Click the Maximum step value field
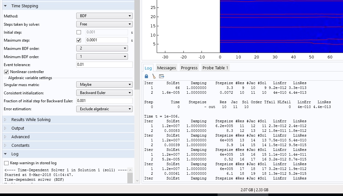This screenshot has height=196, width=343. (106, 40)
